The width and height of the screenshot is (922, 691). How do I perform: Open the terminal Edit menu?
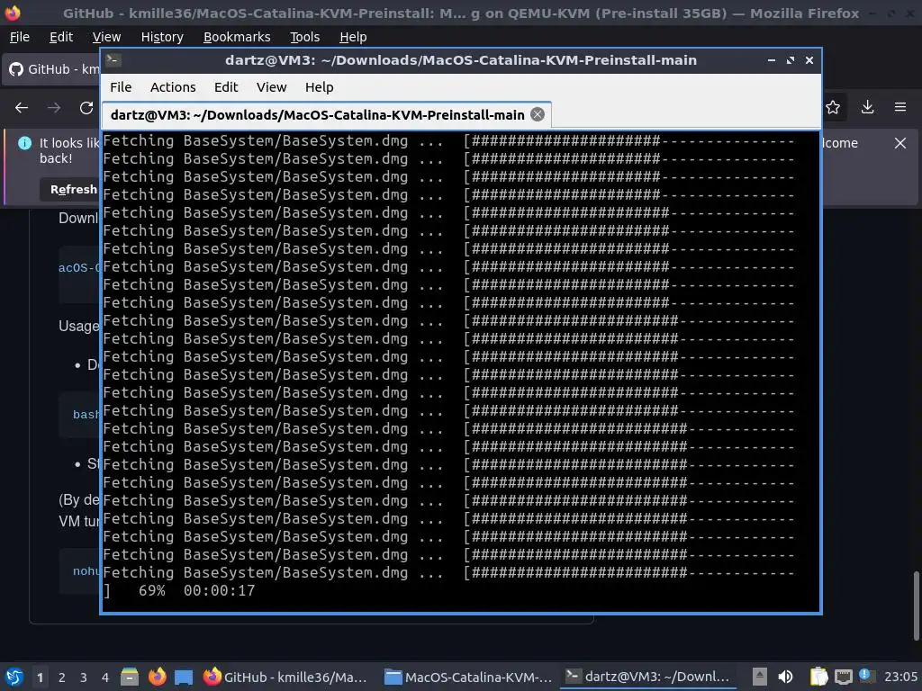(226, 87)
